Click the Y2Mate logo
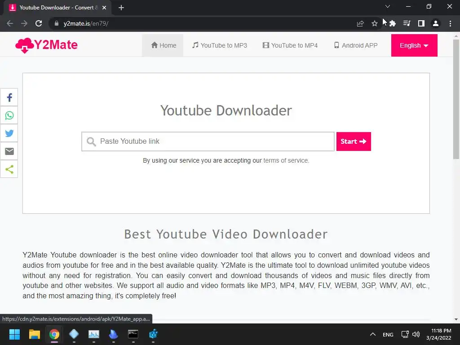Screen dimensions: 460x345 [46, 45]
